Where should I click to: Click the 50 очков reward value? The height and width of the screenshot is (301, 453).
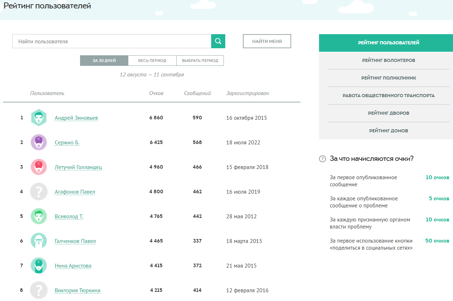click(437, 241)
